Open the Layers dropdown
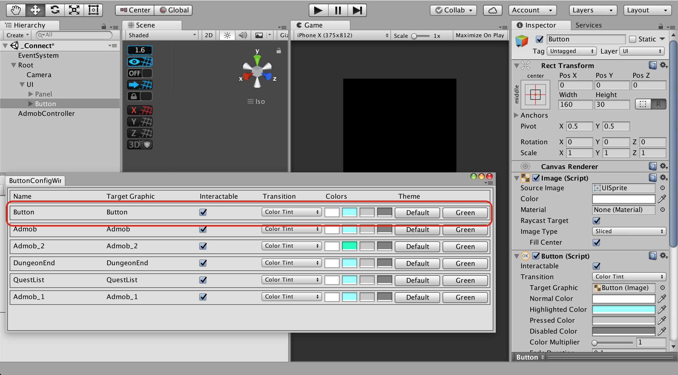 [x=592, y=10]
